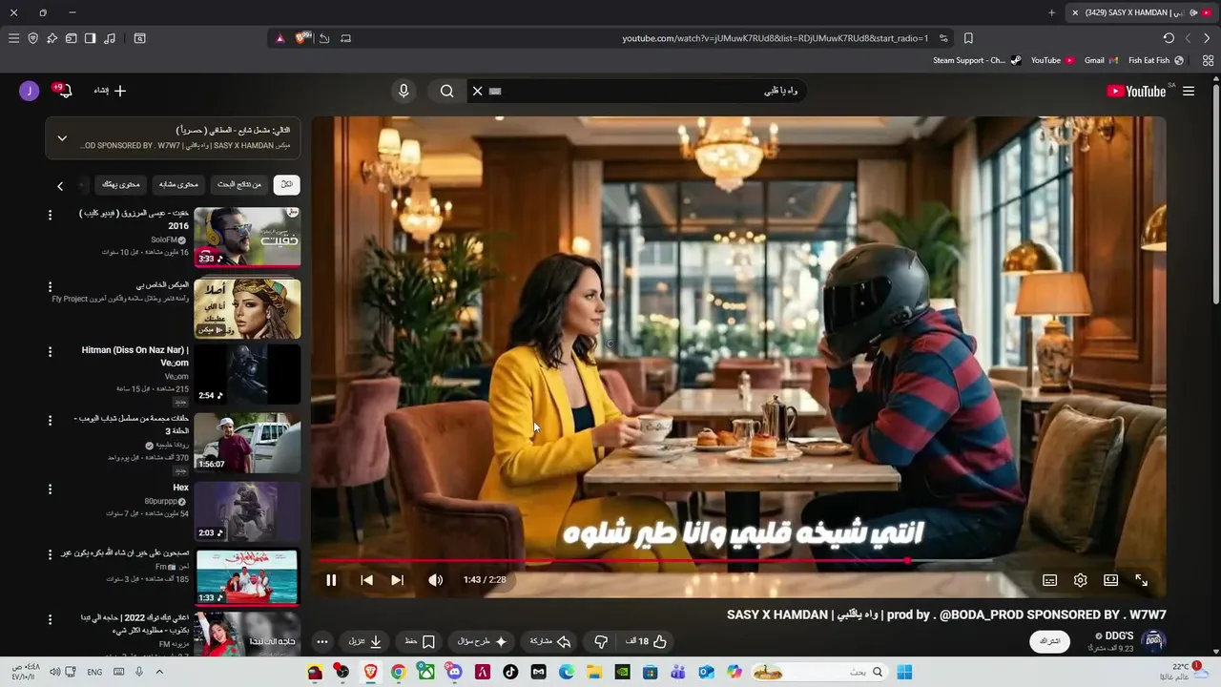Open the YouTube hamburger guide menu
Screen dimensions: 1221x687
pyautogui.click(x=1188, y=91)
